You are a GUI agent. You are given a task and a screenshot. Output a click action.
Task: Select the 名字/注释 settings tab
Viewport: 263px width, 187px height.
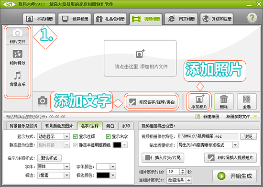(x=90, y=126)
